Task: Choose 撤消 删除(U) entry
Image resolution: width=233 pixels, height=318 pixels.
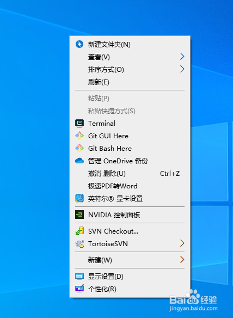Action: click(130, 174)
